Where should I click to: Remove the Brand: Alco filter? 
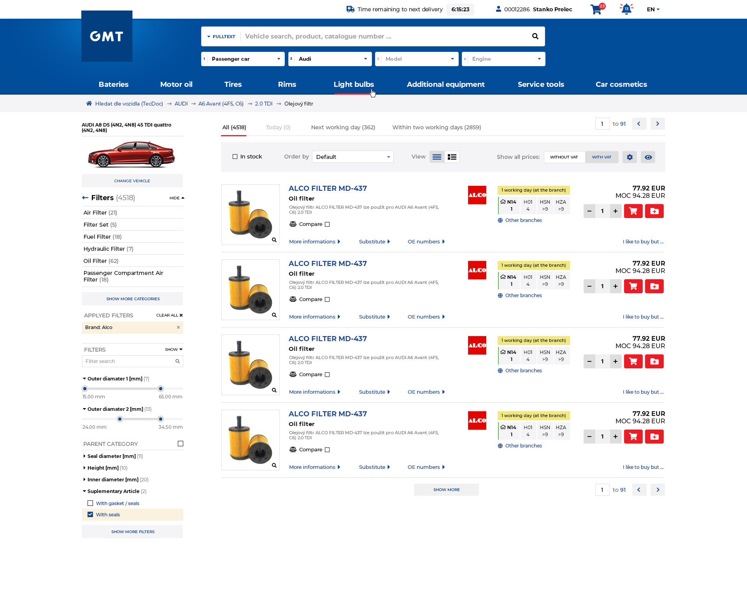[x=178, y=328]
